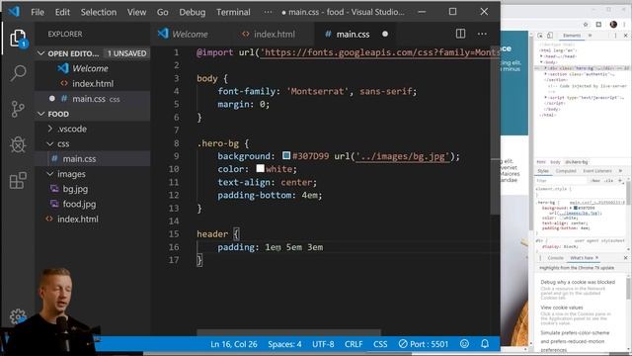Open the File menu

38,12
